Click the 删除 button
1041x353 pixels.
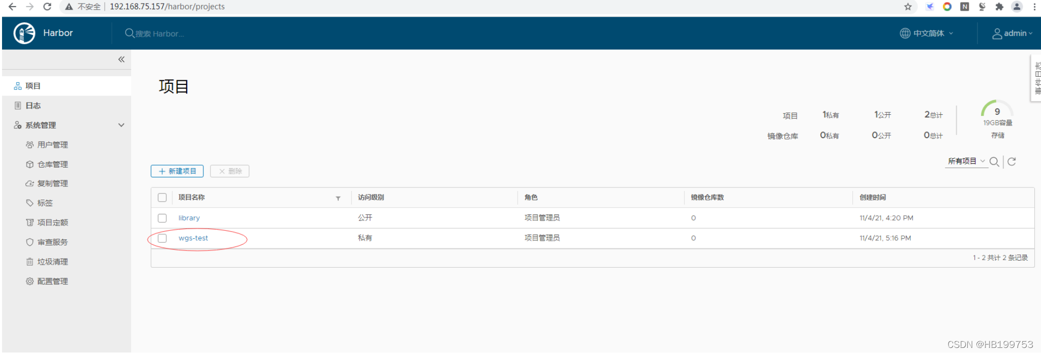pyautogui.click(x=230, y=171)
